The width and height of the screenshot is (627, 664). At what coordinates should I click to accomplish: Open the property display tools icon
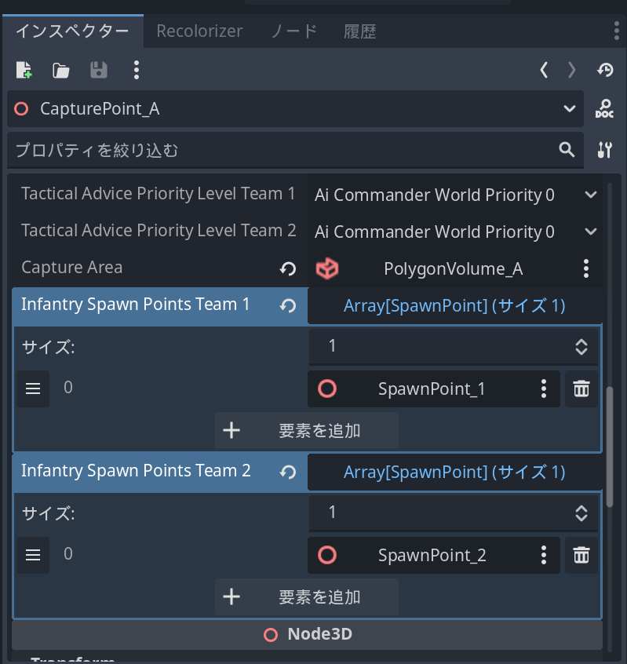604,150
